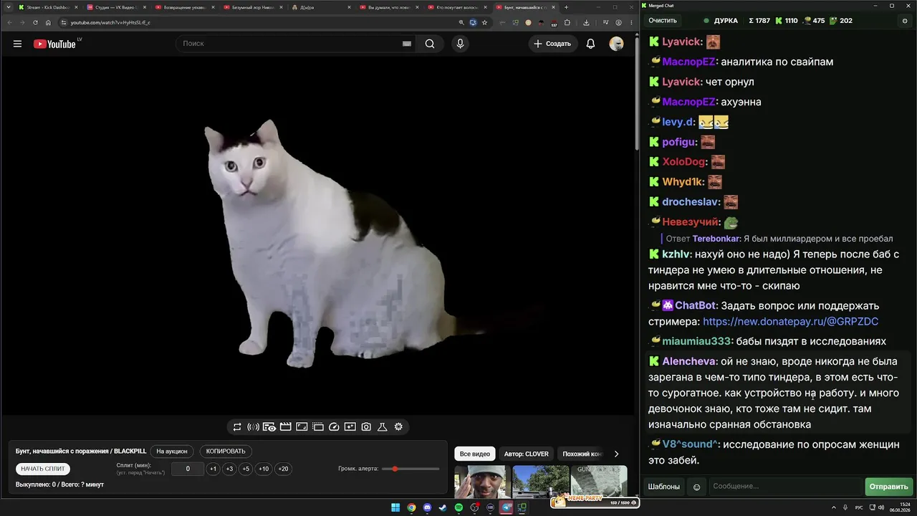Image resolution: width=917 pixels, height=516 pixels.
Task: Click the add-screen plus icon in the video toolbar
Action: coord(350,427)
